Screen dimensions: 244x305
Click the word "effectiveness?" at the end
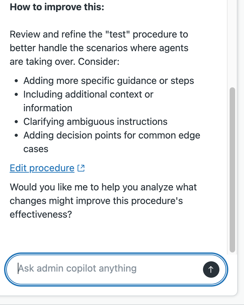[41, 215]
